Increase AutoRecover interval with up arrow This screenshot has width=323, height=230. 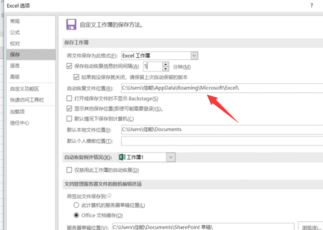click(166, 64)
